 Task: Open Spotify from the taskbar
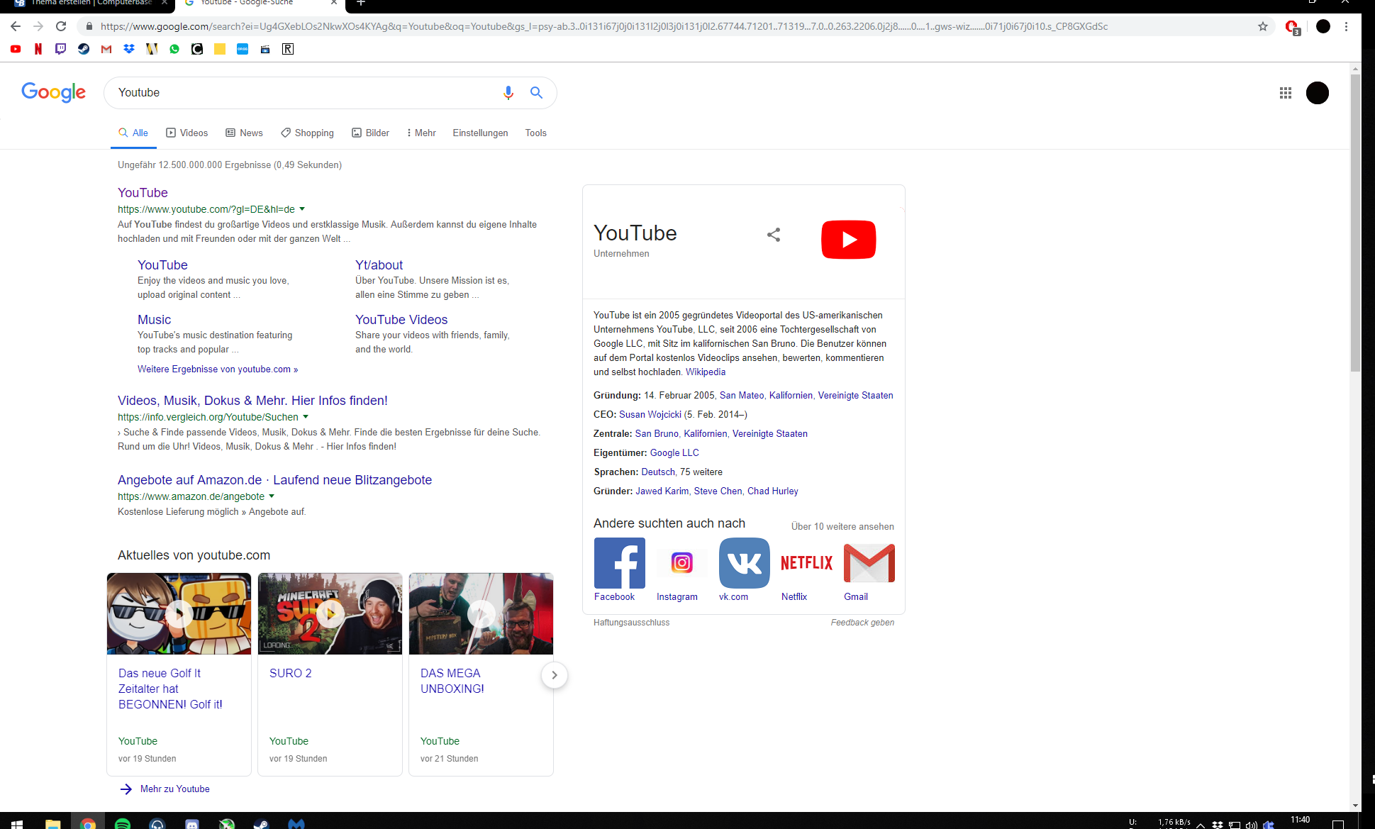(123, 823)
